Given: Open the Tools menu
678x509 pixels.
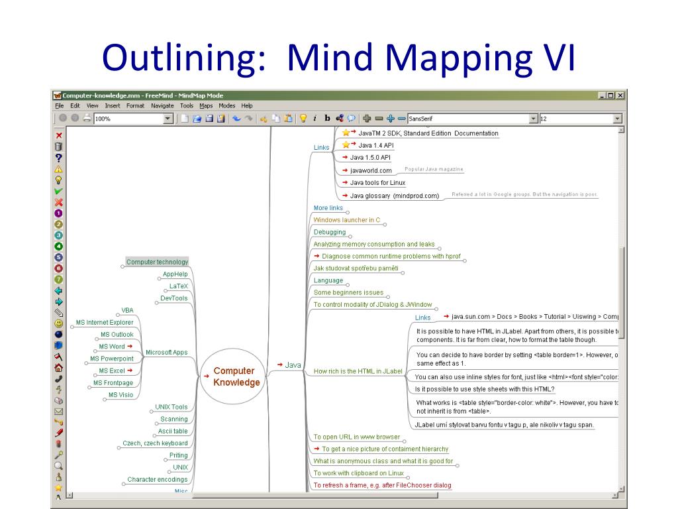Looking at the screenshot, I should (186, 105).
